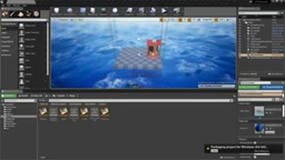Click green Add New in Content Browser
This screenshot has width=285, height=160.
(x=9, y=96)
